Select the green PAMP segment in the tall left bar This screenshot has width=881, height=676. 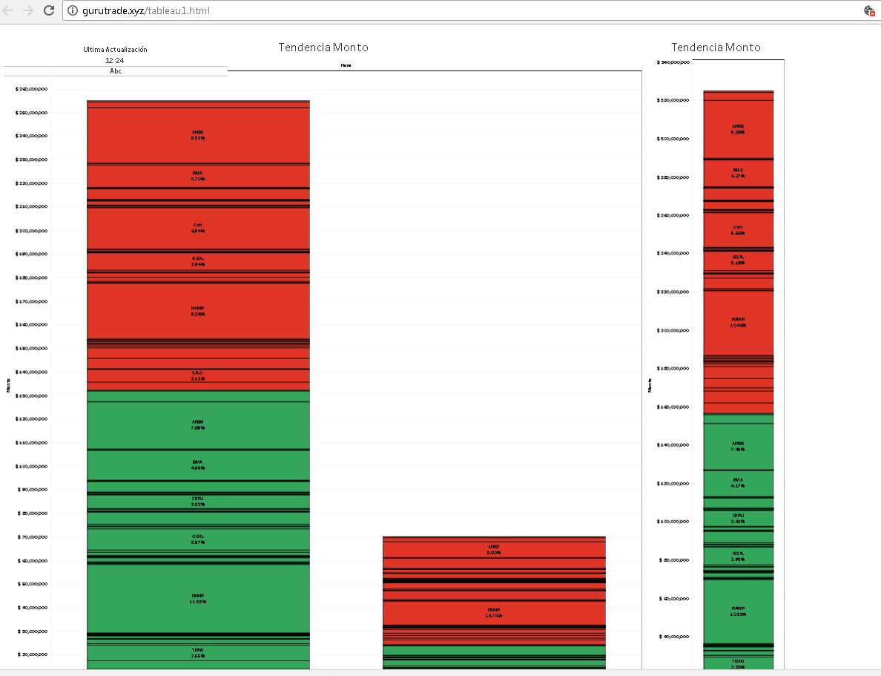pyautogui.click(x=198, y=598)
